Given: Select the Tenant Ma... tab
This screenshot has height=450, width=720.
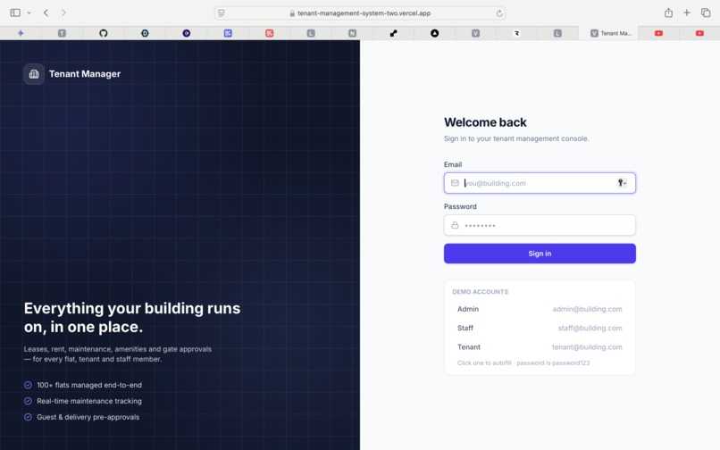Looking at the screenshot, I should pyautogui.click(x=609, y=33).
